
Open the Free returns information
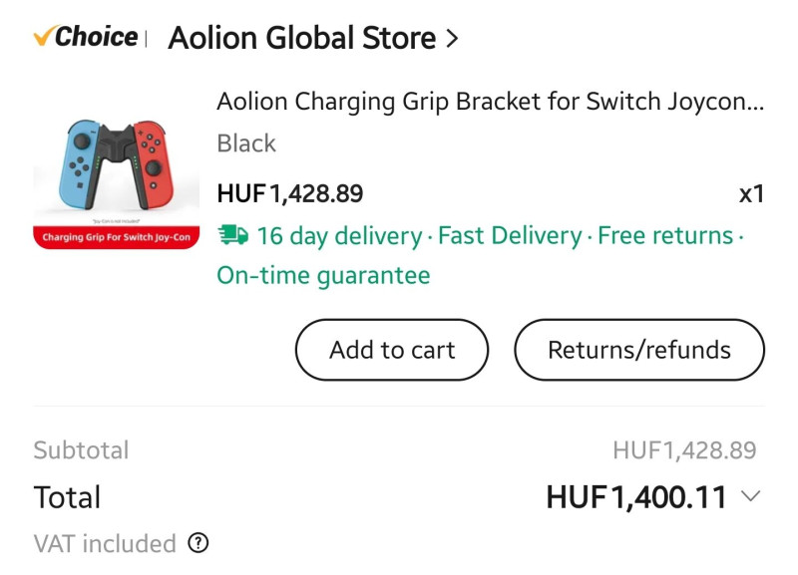(664, 236)
